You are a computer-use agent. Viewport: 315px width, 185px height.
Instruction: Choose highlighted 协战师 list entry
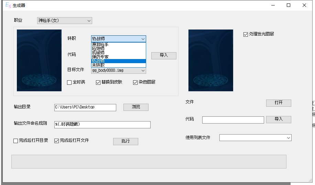click(119, 61)
